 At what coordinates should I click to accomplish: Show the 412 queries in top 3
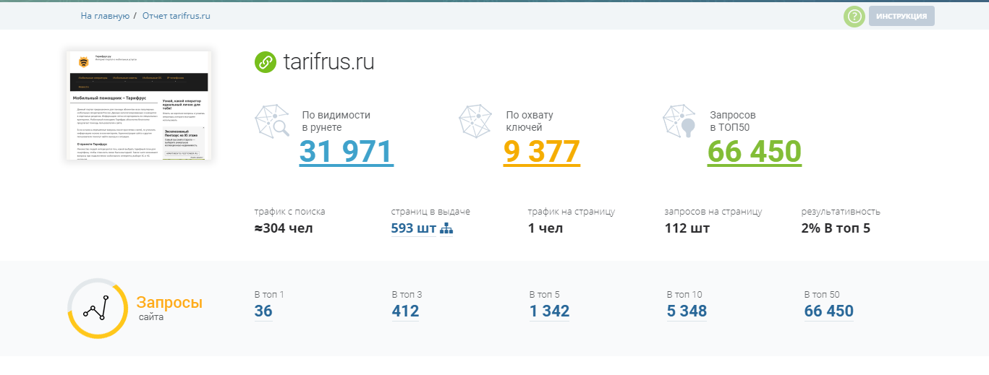coord(405,311)
